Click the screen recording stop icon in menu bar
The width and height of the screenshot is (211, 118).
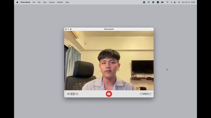[144, 2]
